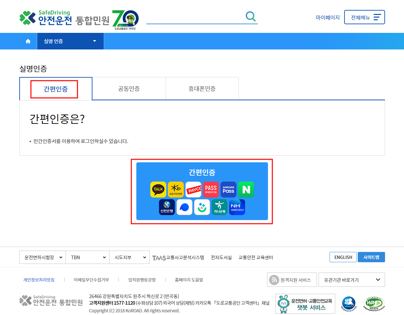Viewport: 404px width, 315px height.
Task: Open 마이페이지
Action: (x=328, y=17)
